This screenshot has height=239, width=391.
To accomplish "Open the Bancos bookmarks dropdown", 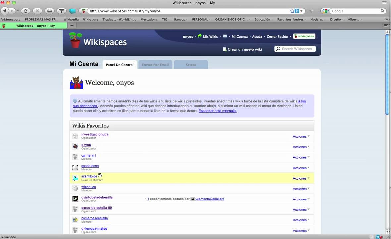I will [181, 19].
